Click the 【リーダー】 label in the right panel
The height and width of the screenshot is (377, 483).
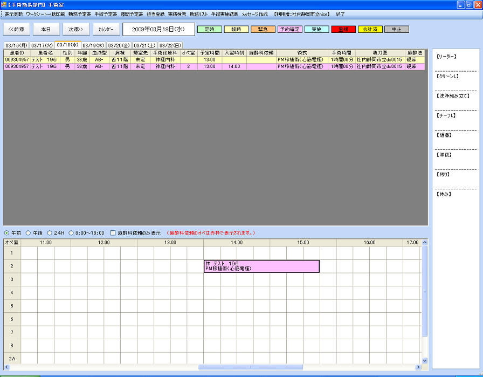pyautogui.click(x=446, y=57)
